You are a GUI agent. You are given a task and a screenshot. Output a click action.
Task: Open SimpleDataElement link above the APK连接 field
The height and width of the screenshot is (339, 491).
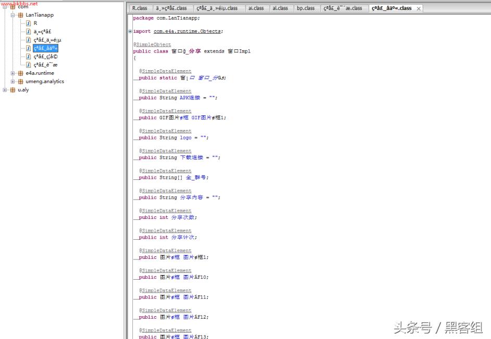[x=167, y=92]
